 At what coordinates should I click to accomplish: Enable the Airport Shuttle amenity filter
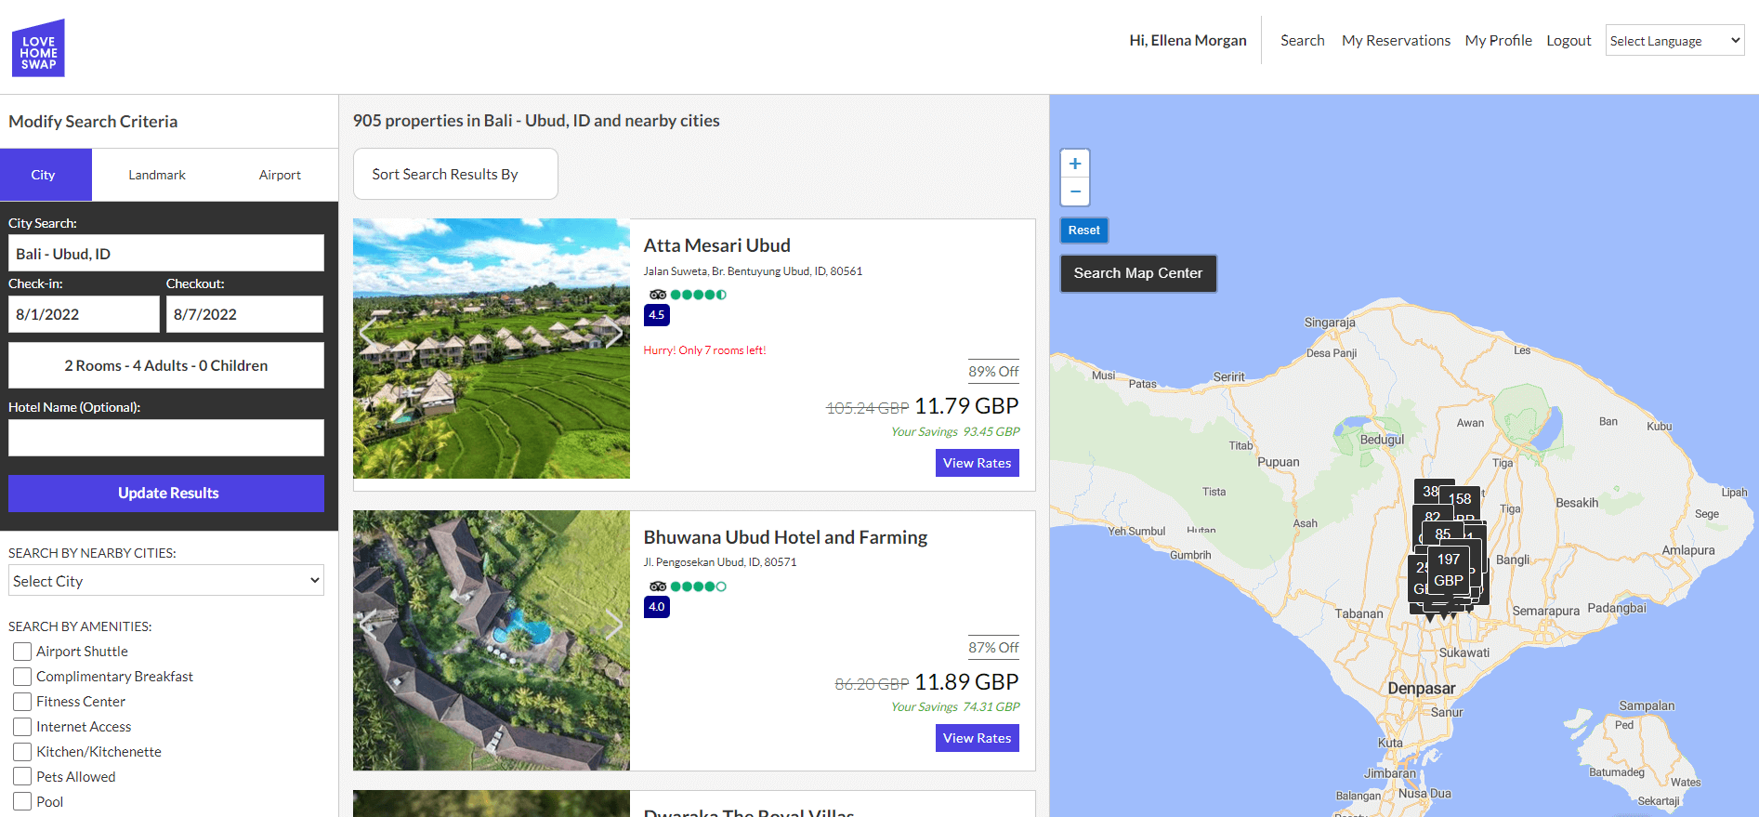(x=22, y=652)
